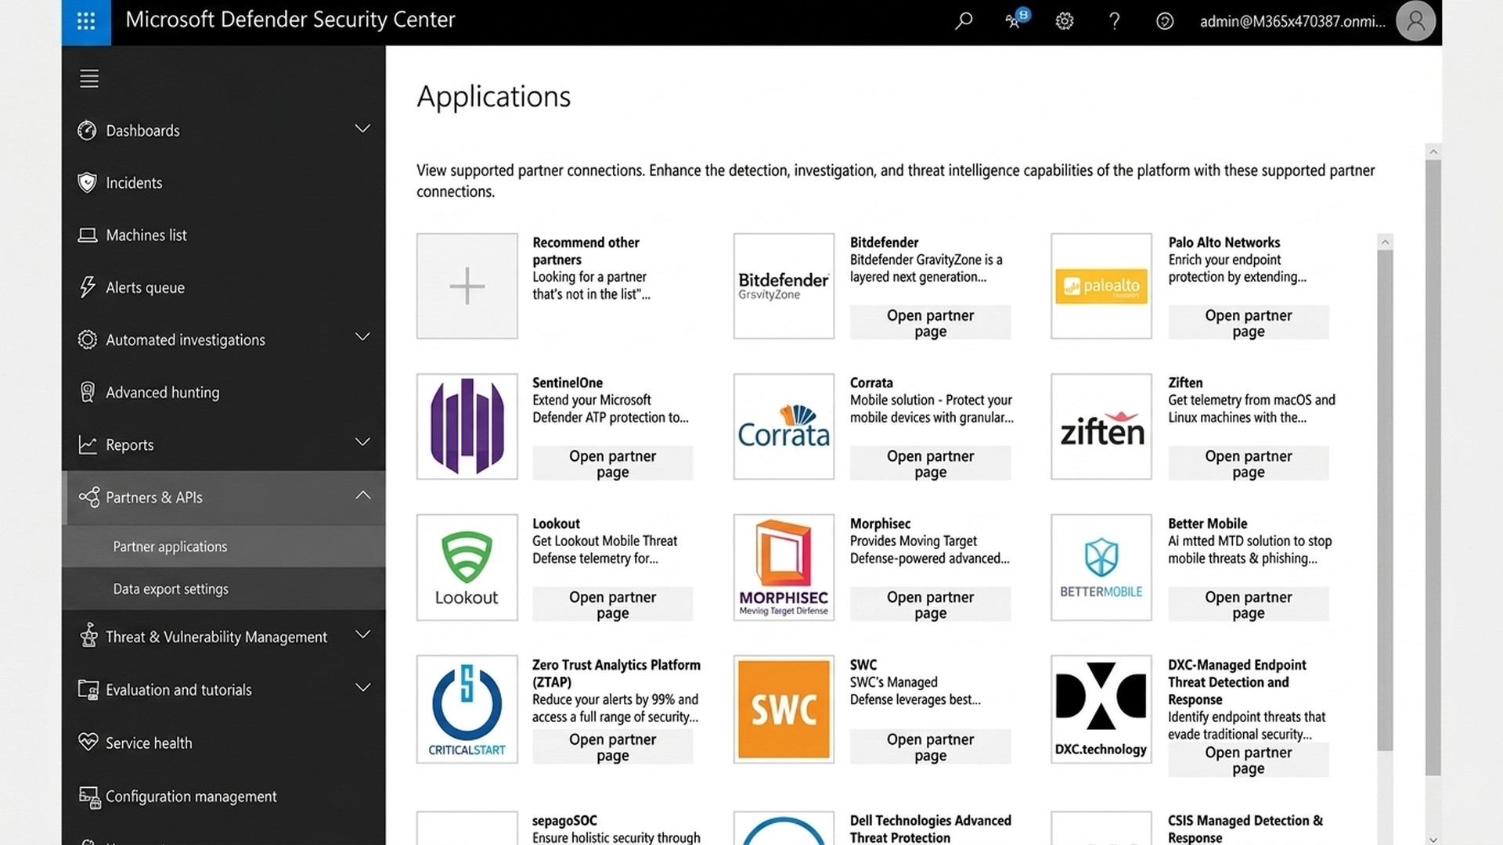Click the Service health heart icon

tap(88, 742)
